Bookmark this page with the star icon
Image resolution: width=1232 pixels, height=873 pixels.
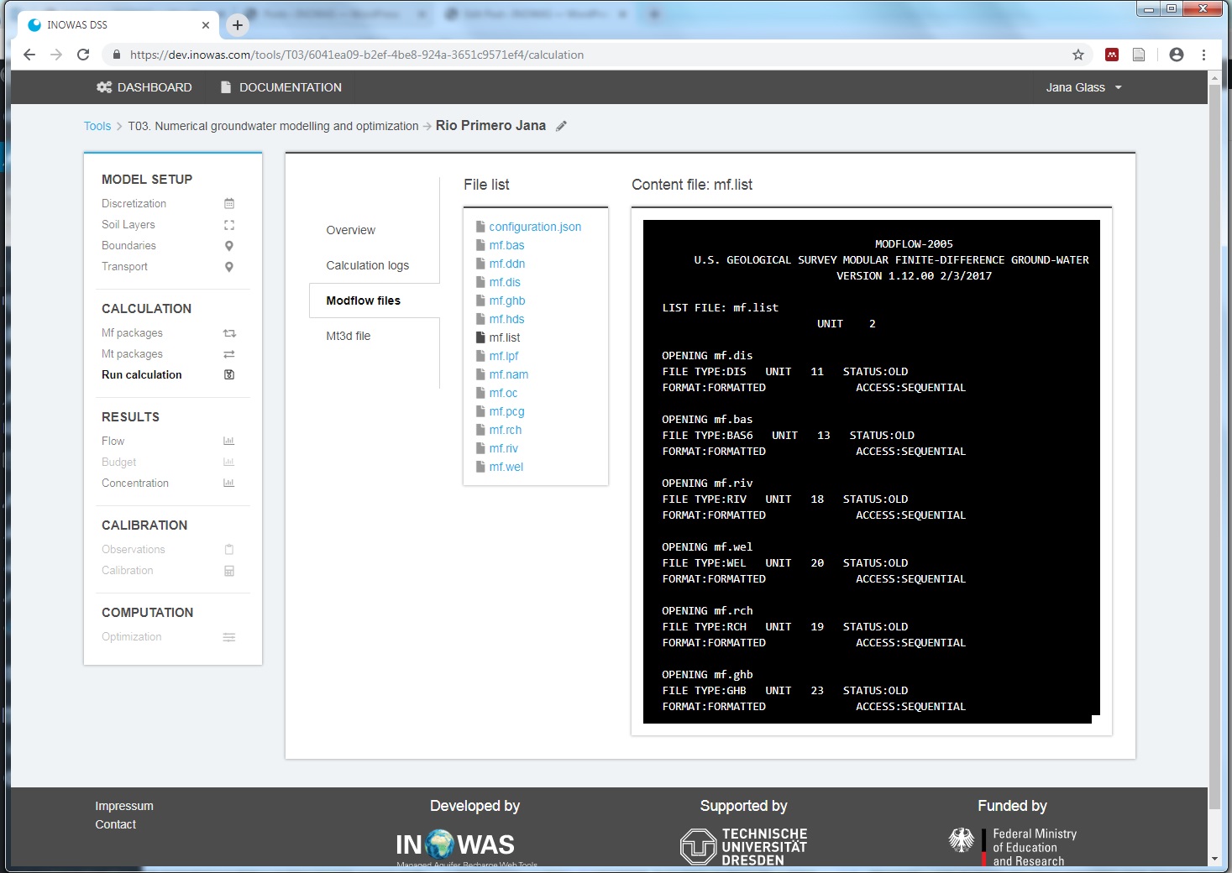click(1078, 55)
